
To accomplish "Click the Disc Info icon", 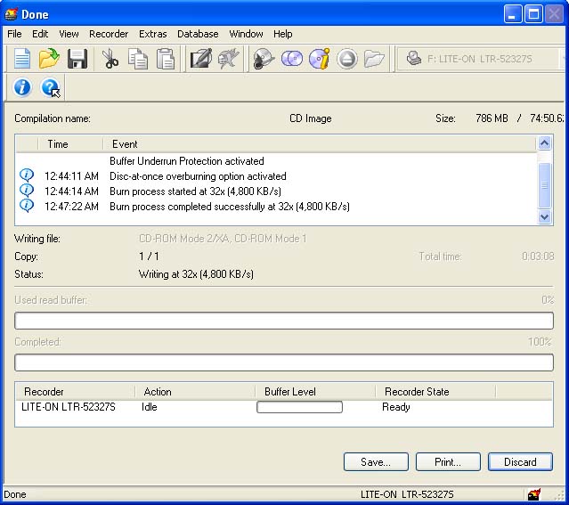I will click(x=320, y=59).
